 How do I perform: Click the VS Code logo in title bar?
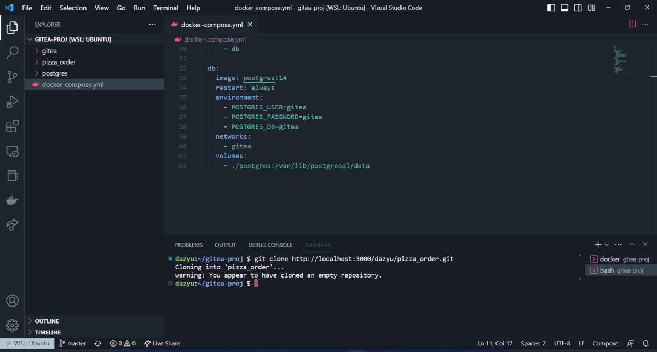[9, 8]
